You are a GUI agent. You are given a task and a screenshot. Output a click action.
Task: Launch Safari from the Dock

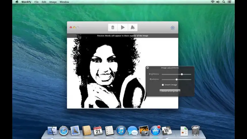64,131
